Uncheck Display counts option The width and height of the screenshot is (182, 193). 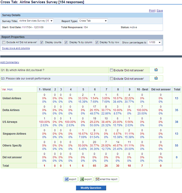(x=42, y=42)
